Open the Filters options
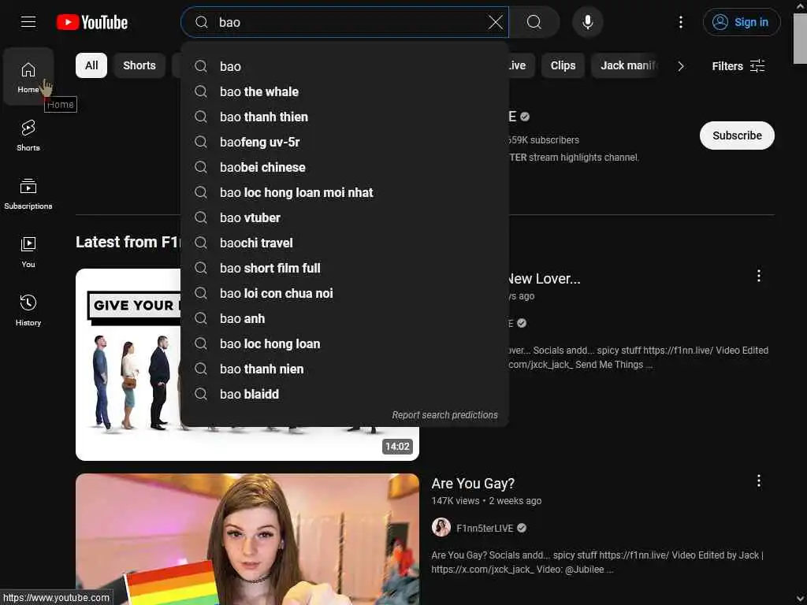807x605 pixels. [x=738, y=66]
